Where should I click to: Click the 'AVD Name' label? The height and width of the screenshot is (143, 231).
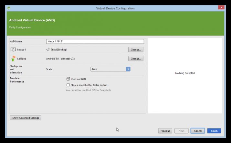click(16, 41)
